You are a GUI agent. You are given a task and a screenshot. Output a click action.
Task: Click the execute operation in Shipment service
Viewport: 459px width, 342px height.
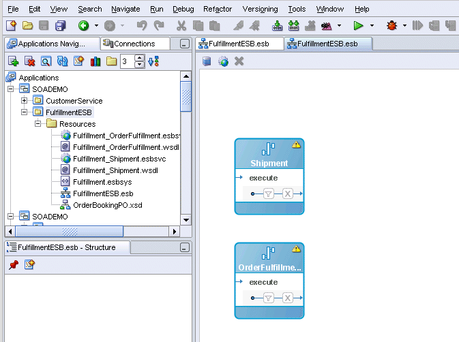tap(263, 178)
